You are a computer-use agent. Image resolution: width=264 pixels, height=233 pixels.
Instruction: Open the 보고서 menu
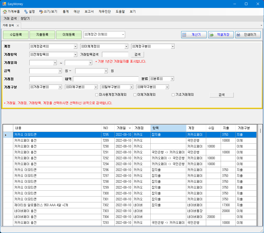(x=89, y=11)
